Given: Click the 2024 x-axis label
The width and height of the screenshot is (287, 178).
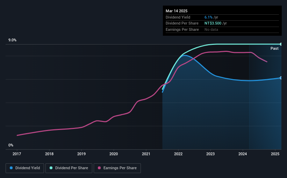Looking at the screenshot, I should pyautogui.click(x=243, y=154).
